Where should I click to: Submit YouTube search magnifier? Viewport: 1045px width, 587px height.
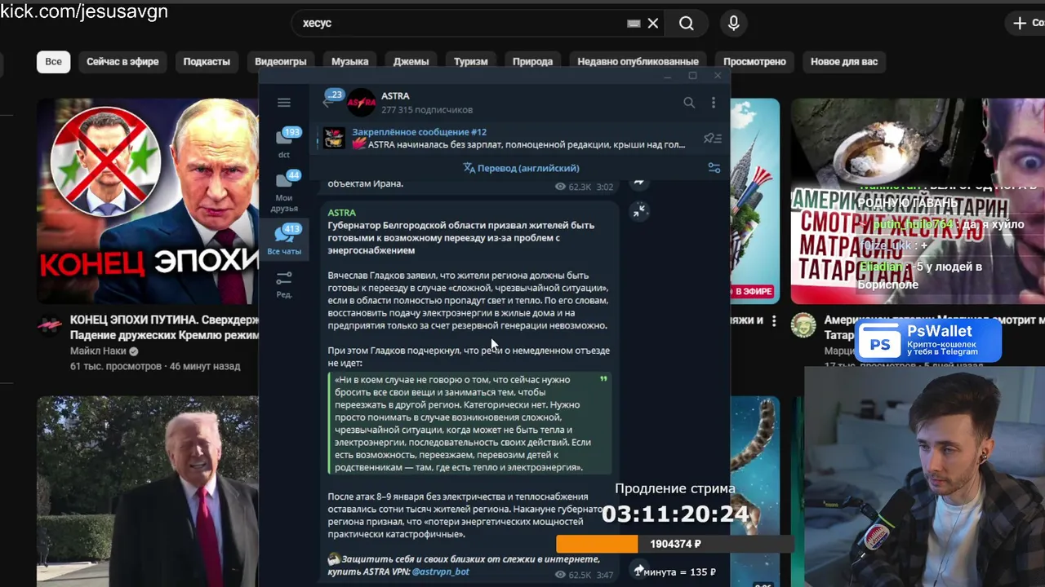(x=687, y=24)
